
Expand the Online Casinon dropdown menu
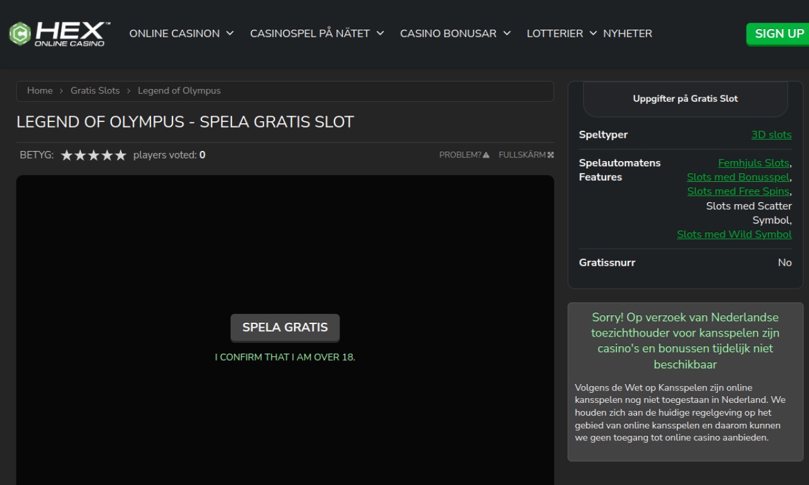[230, 33]
